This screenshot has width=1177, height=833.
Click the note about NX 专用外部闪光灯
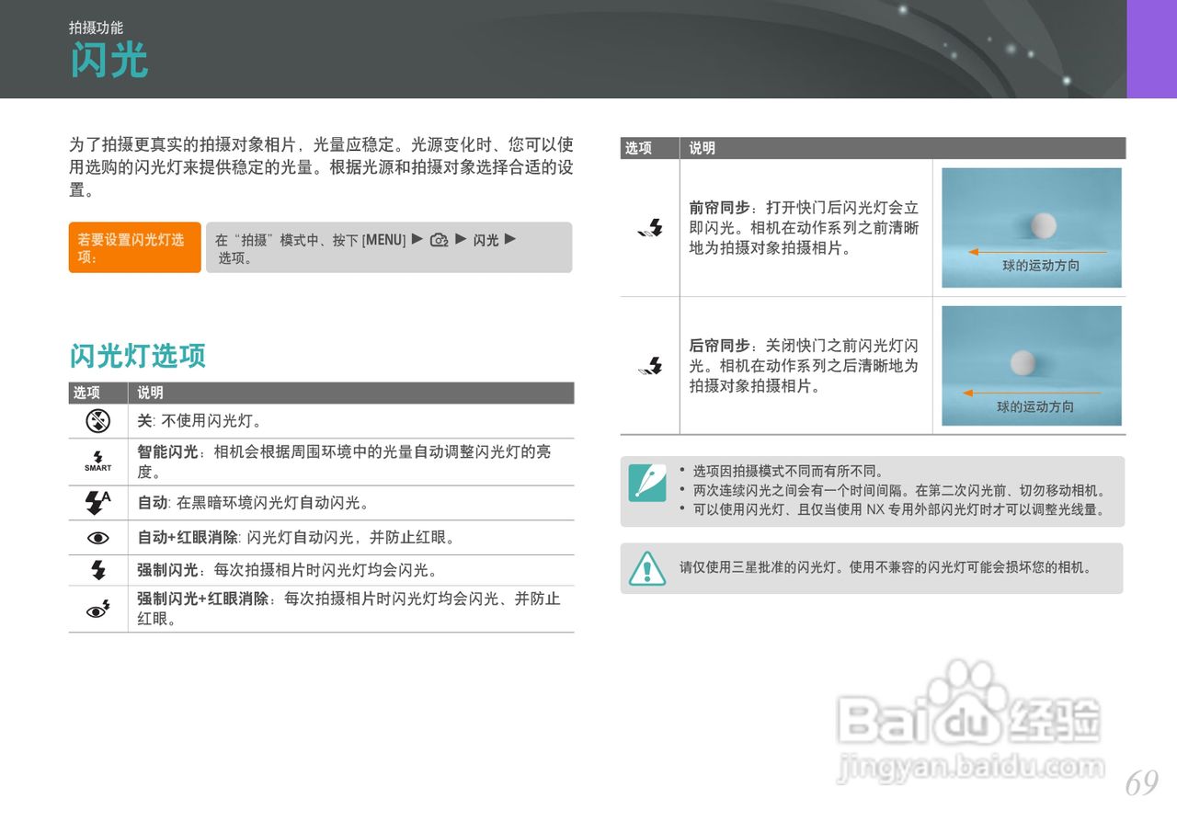898,509
